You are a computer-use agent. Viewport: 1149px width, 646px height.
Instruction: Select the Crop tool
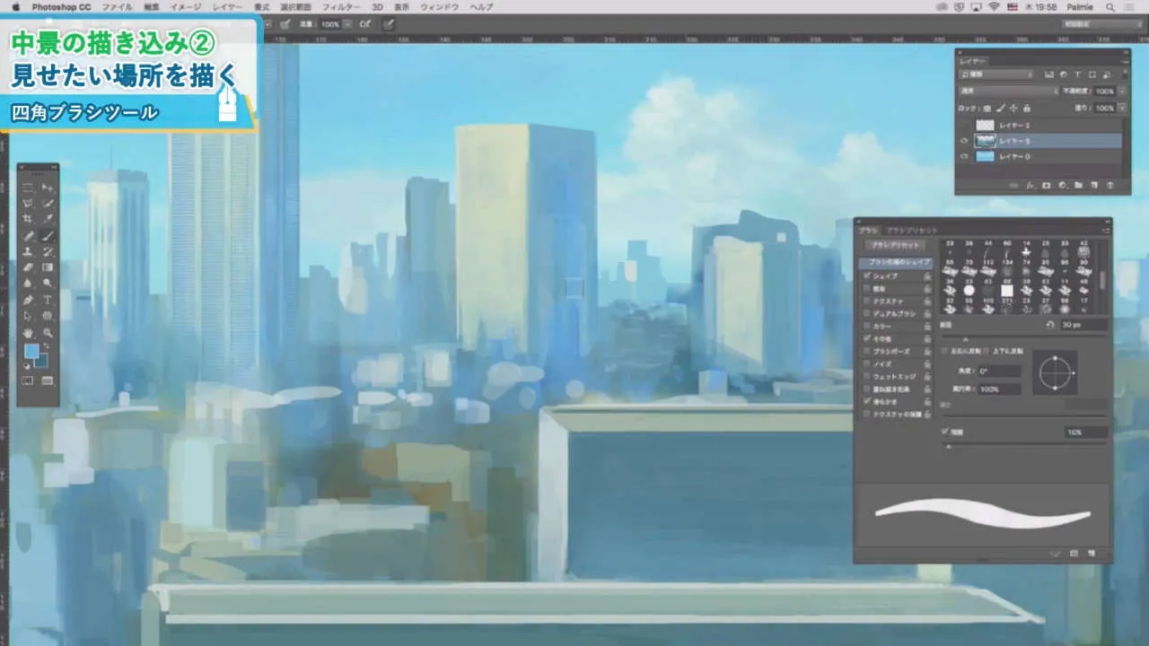pyautogui.click(x=28, y=220)
